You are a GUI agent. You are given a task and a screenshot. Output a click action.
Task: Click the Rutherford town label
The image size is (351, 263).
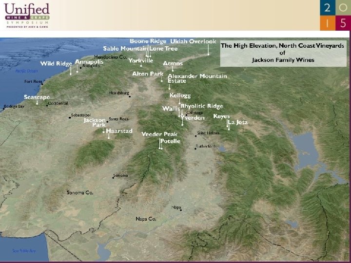click(206, 146)
